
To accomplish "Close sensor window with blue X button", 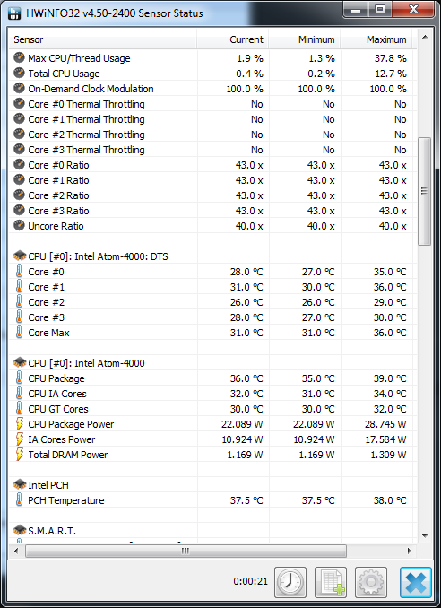I will (x=416, y=582).
